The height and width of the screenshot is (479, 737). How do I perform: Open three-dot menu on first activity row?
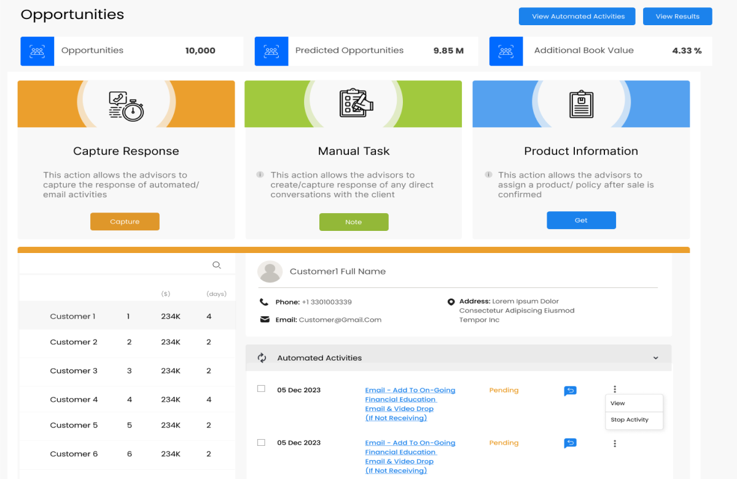615,389
